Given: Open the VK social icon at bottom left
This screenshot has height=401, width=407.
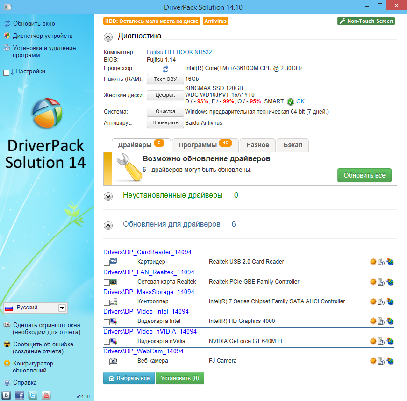Looking at the screenshot, I should [x=6, y=395].
